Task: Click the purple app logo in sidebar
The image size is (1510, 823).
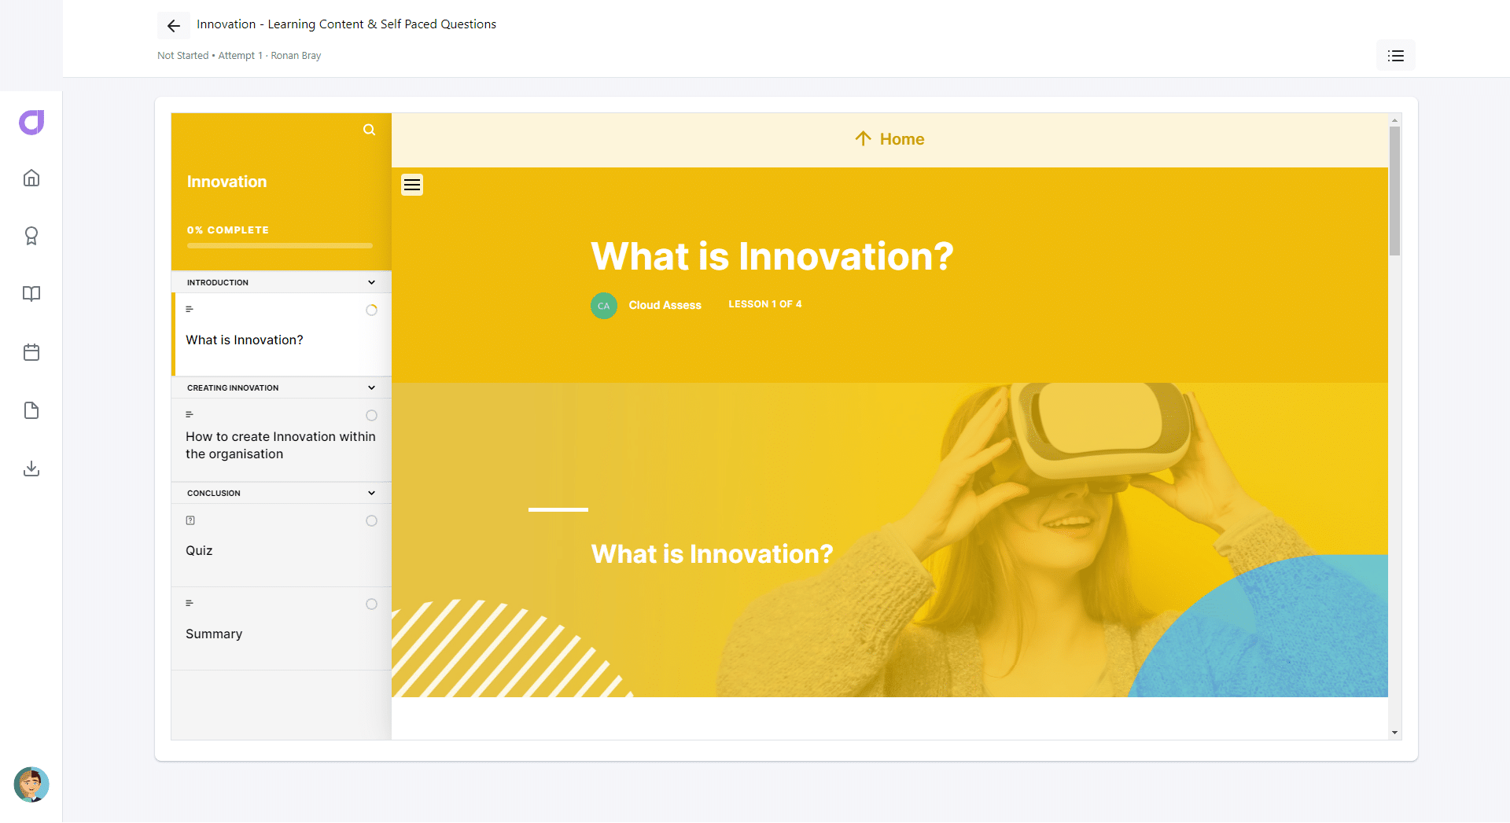Action: 31,122
